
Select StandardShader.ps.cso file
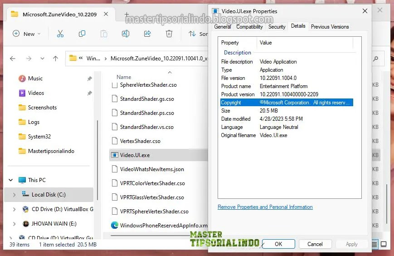point(147,113)
